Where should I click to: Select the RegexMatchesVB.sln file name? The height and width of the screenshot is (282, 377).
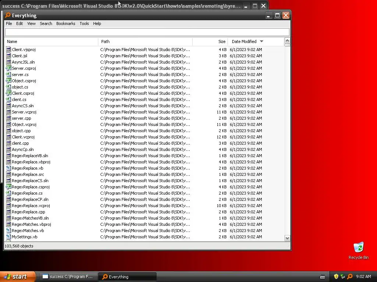(x=30, y=218)
